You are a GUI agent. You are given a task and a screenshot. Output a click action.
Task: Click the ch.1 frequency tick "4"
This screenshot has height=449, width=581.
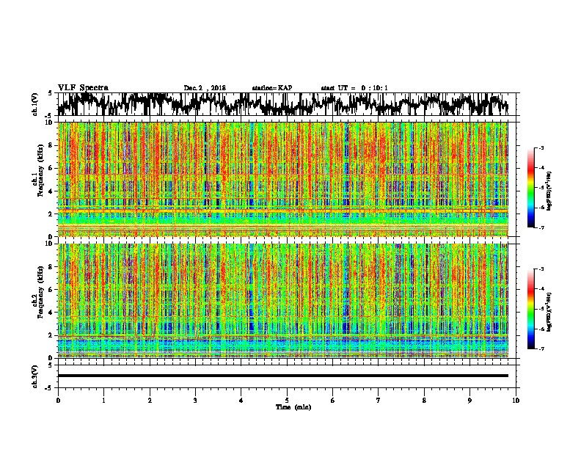click(x=51, y=191)
